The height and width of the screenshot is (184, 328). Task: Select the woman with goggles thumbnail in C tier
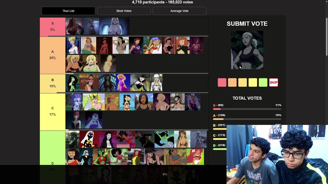pos(177,102)
